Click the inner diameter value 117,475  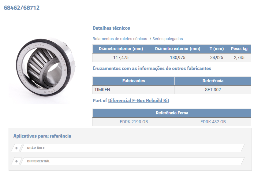(121, 57)
